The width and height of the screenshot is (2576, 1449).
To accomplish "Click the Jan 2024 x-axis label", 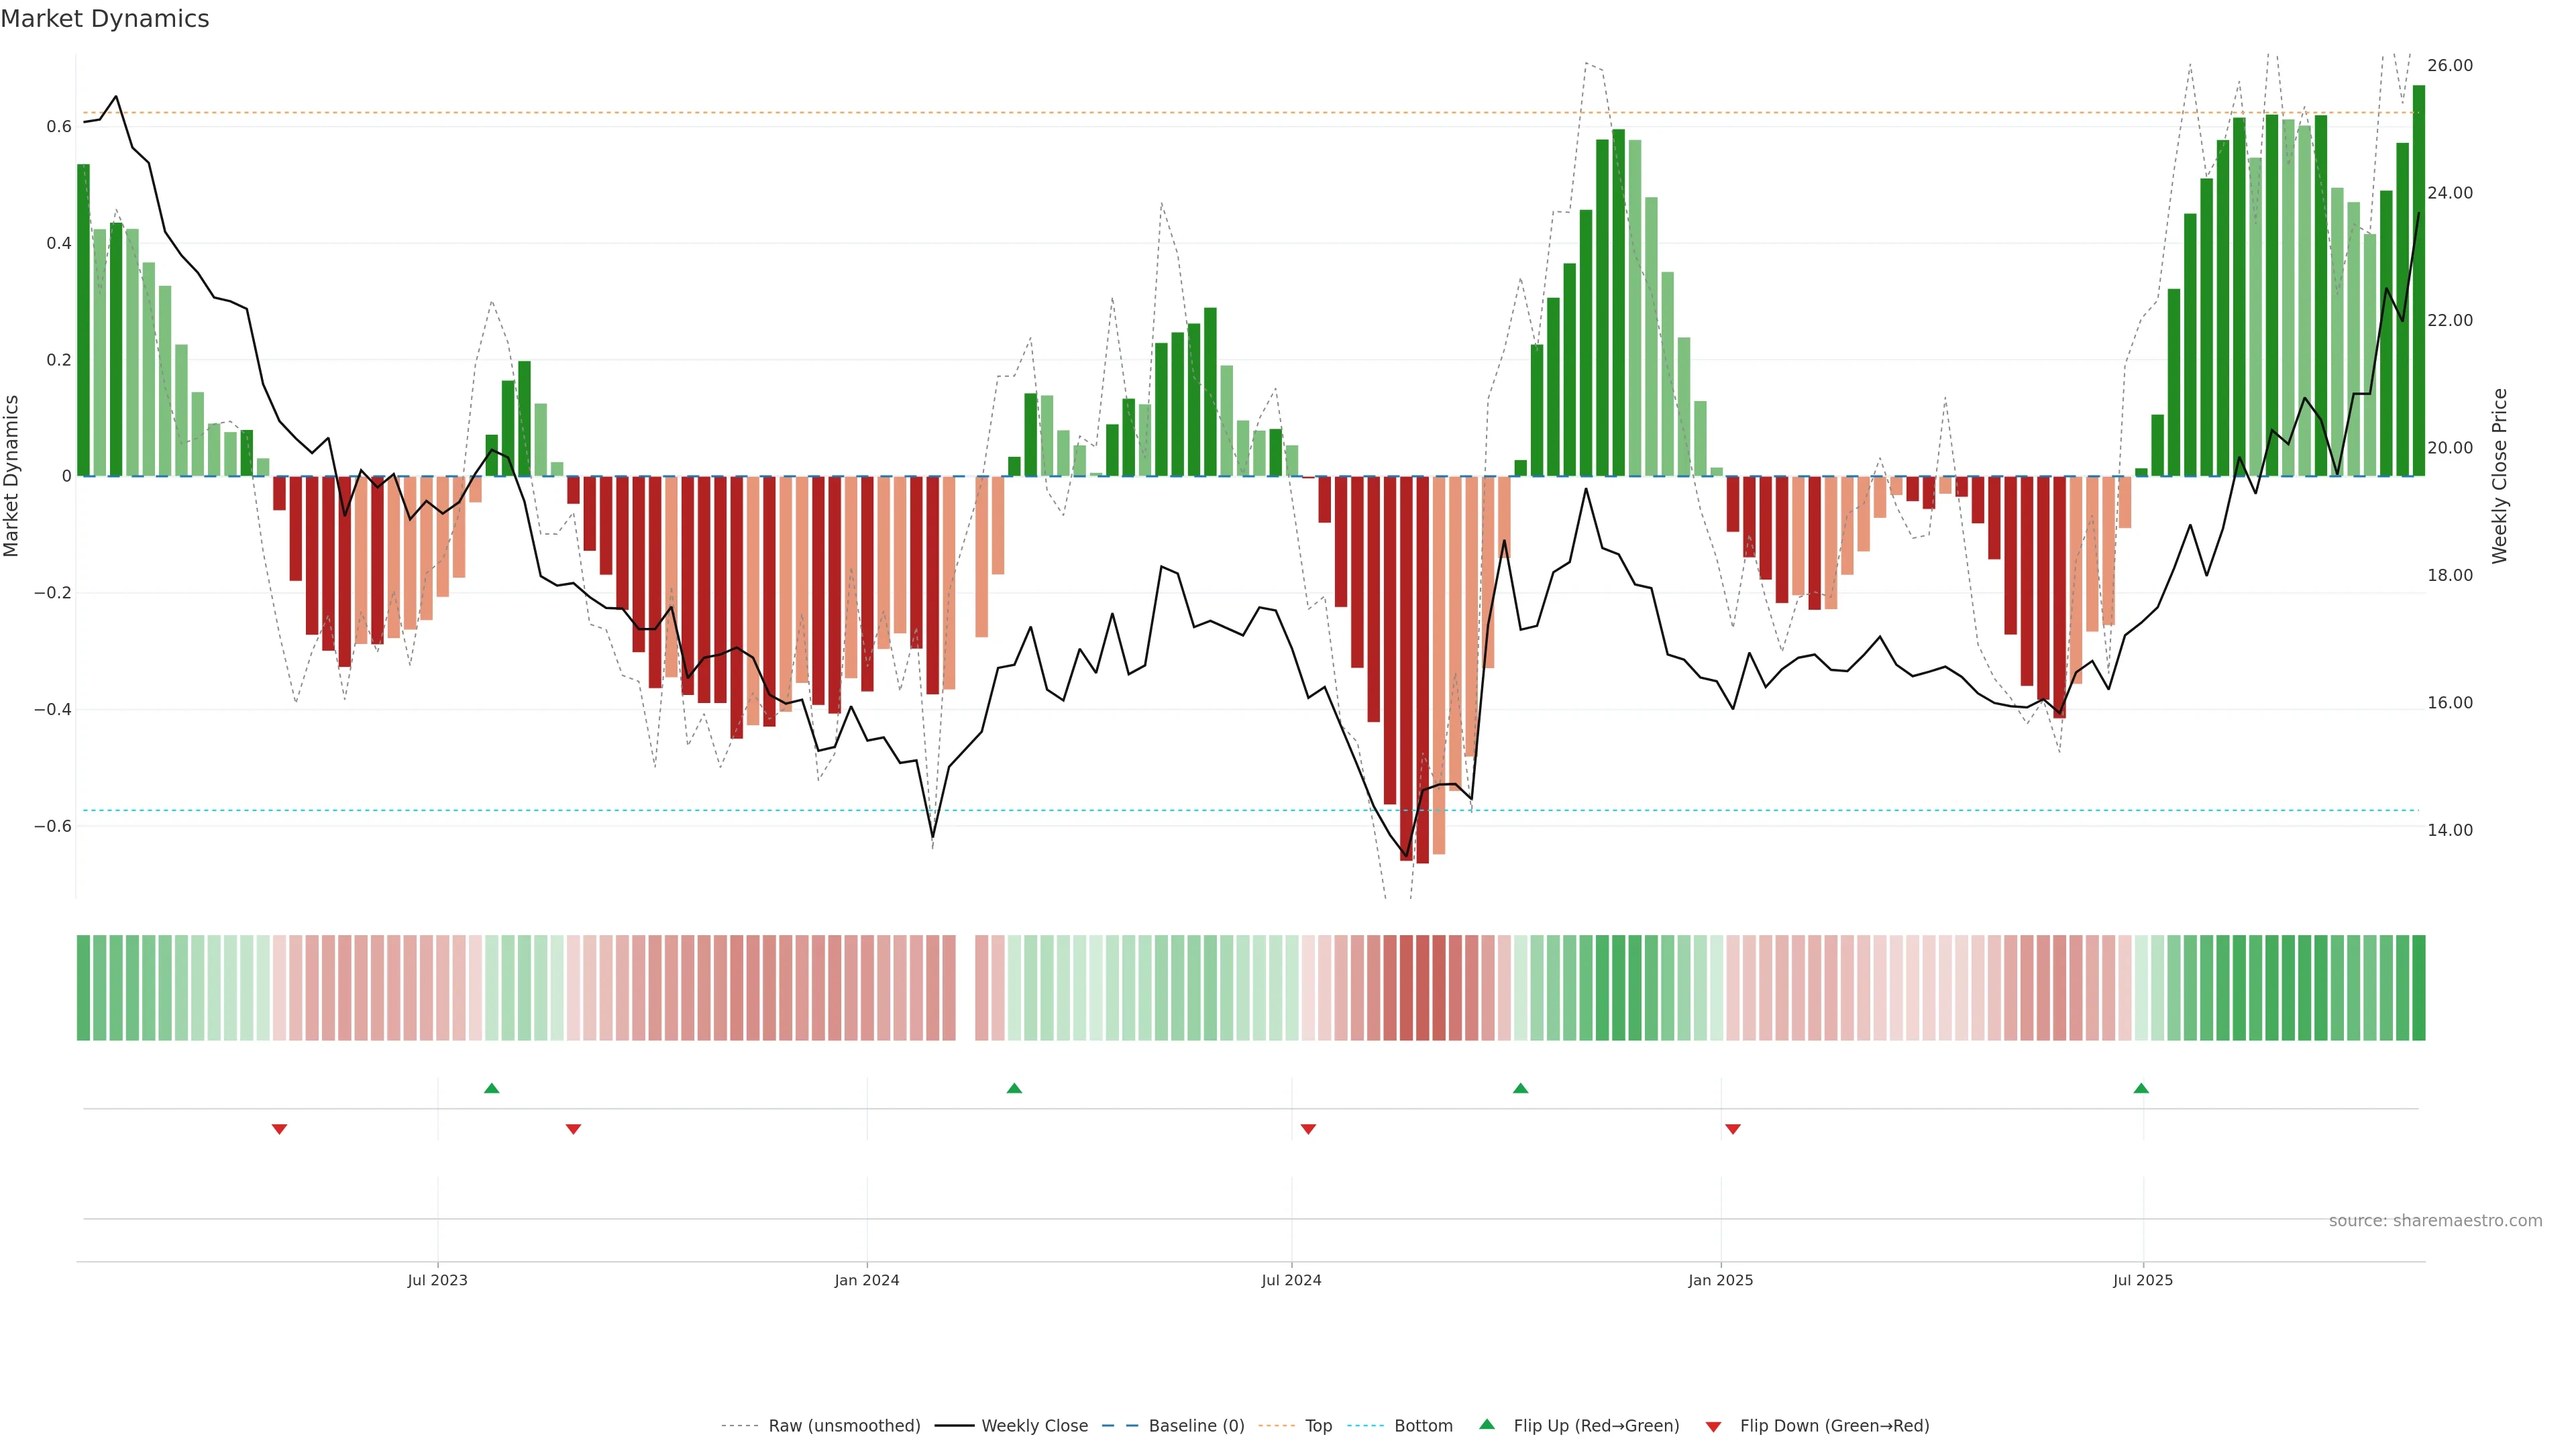I will click(x=867, y=1280).
